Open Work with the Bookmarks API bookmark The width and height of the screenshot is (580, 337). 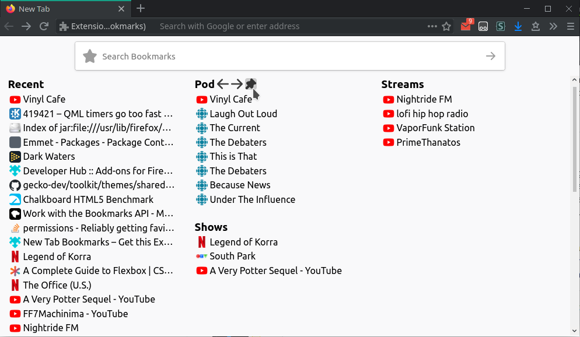click(92, 213)
